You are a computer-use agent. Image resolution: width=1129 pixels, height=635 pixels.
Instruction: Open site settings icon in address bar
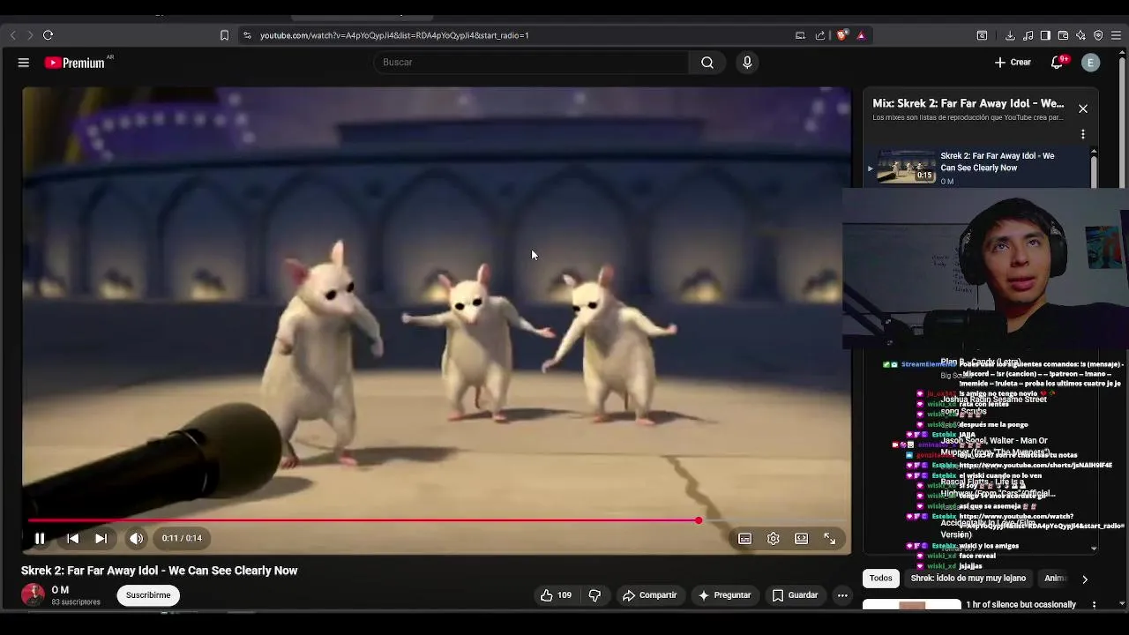click(247, 35)
